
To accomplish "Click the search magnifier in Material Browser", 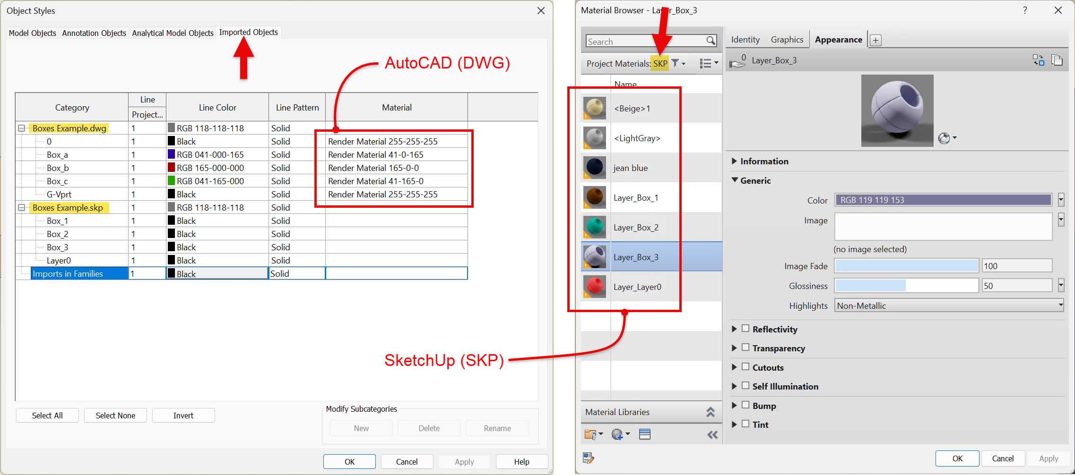I will pyautogui.click(x=710, y=41).
